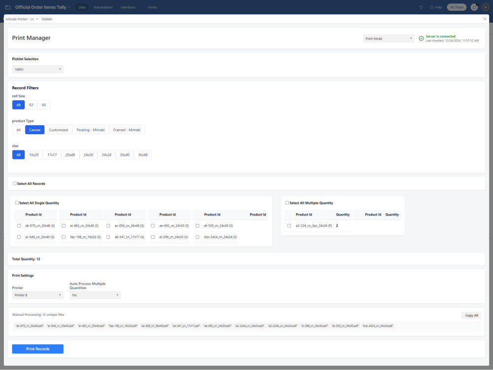Open the base history clock icon
The image size is (493, 370).
[421, 7]
